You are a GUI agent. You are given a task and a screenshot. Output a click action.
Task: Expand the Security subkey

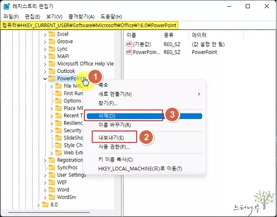(x=52, y=131)
